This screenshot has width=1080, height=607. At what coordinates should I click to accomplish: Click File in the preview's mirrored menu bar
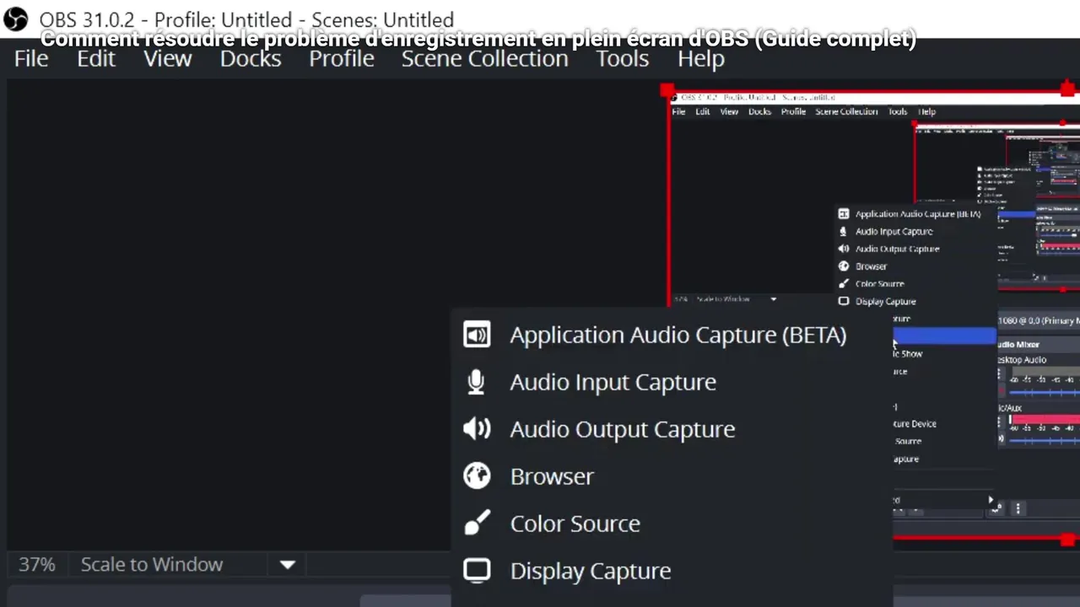(678, 111)
